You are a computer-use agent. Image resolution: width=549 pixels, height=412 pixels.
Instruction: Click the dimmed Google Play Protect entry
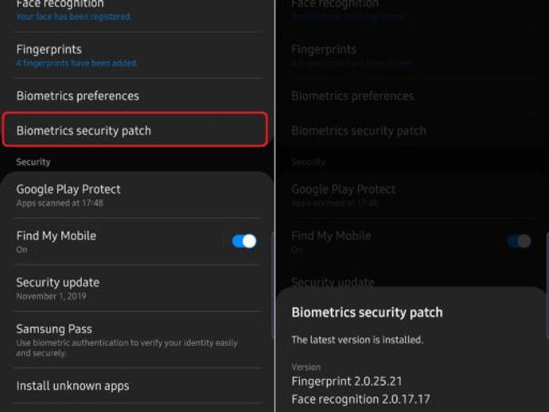pos(344,189)
